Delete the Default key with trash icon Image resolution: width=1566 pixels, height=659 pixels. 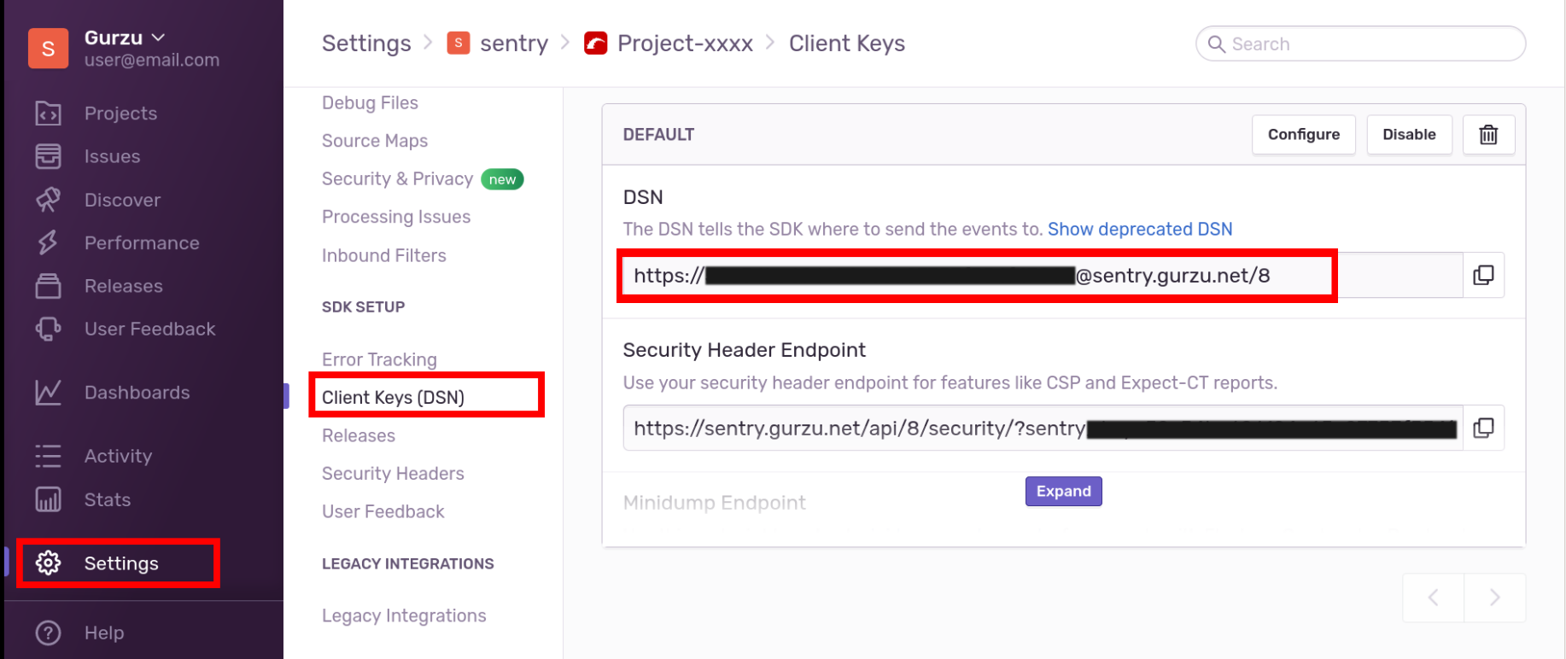[x=1488, y=135]
